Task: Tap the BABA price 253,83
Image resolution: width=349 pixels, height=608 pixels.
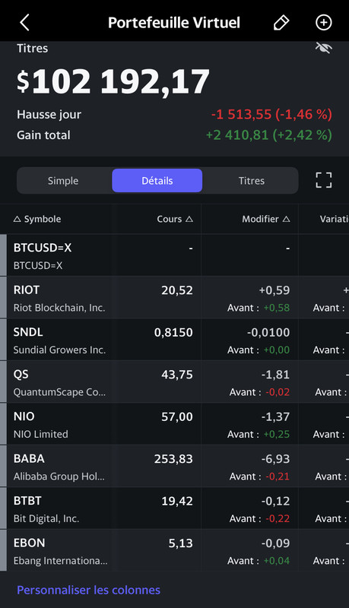Action: pyautogui.click(x=173, y=459)
